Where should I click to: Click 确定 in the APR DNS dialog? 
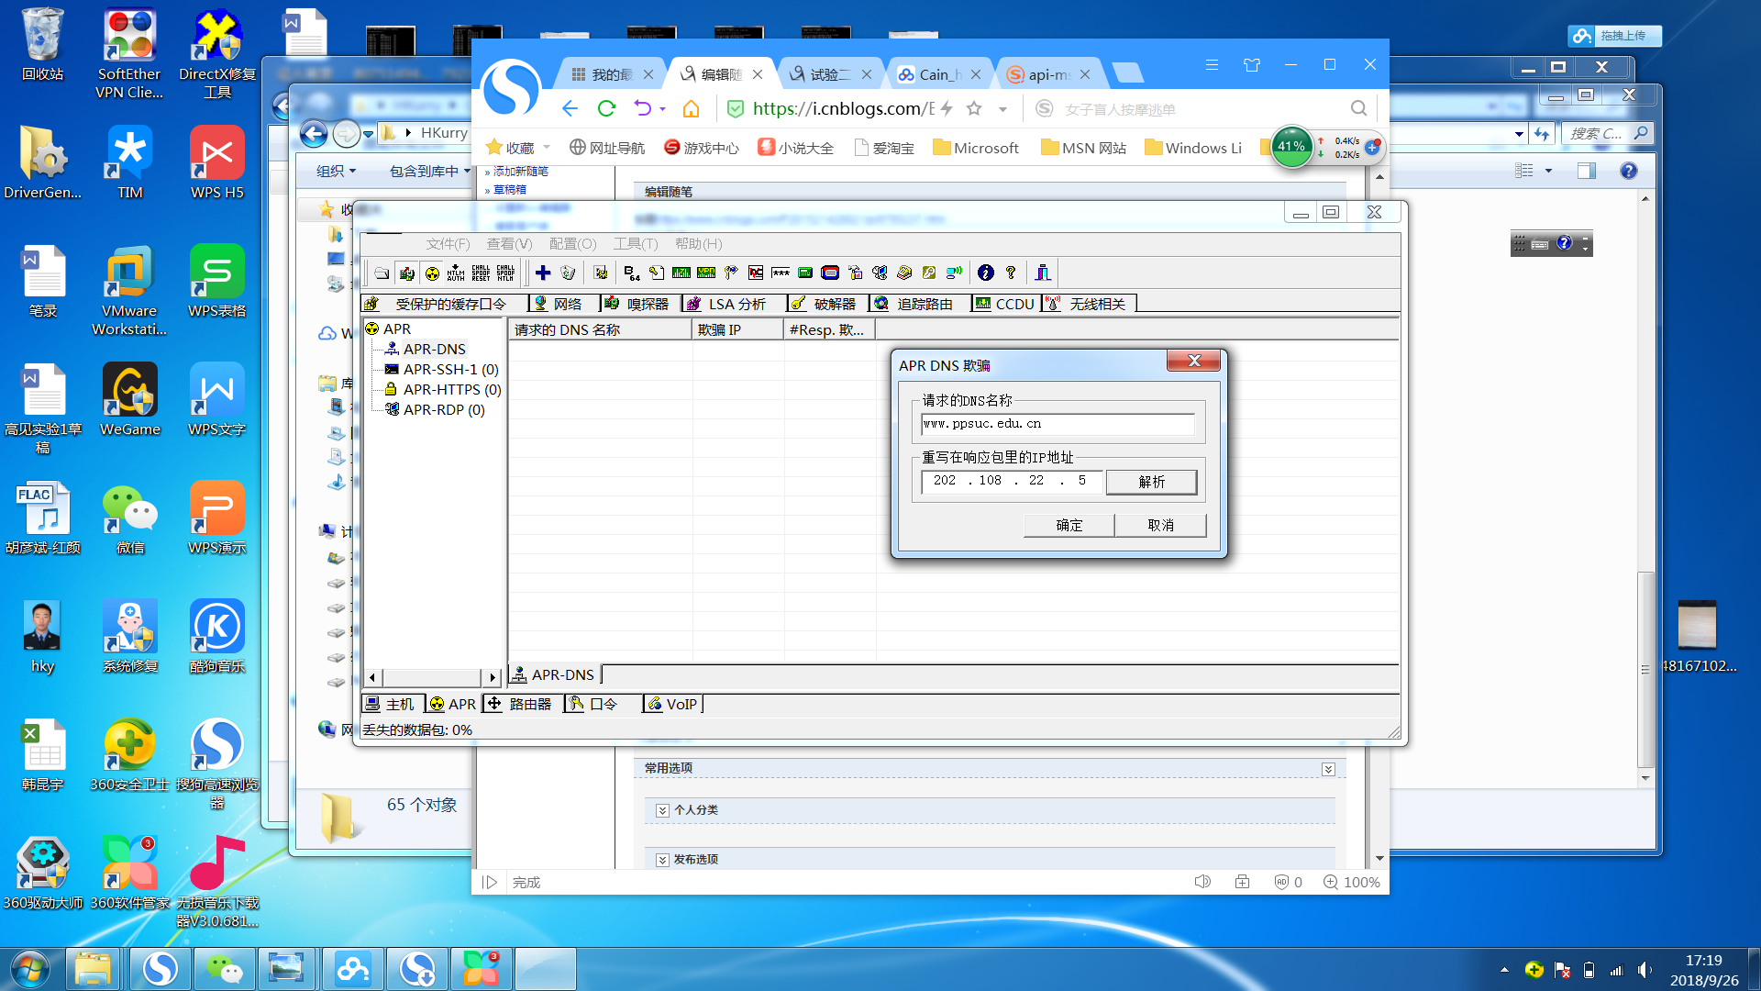coord(1069,525)
